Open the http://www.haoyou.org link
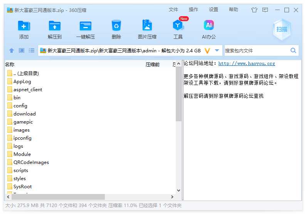This screenshot has width=306, height=214. pyautogui.click(x=247, y=64)
